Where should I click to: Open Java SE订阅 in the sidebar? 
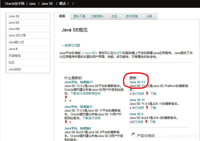tap(28, 35)
